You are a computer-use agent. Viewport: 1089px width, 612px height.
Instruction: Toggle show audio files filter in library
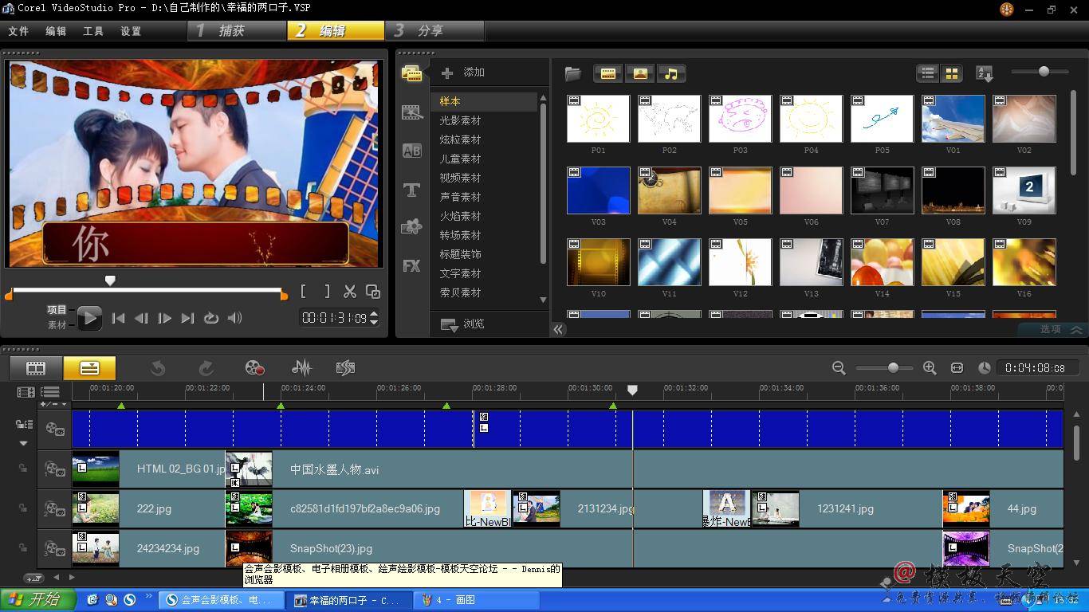[671, 73]
